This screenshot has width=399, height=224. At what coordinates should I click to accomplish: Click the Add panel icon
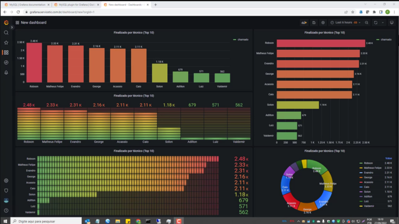pos(304,23)
